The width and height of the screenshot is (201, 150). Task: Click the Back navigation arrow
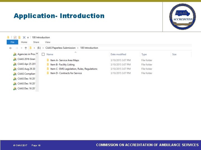point(11,48)
